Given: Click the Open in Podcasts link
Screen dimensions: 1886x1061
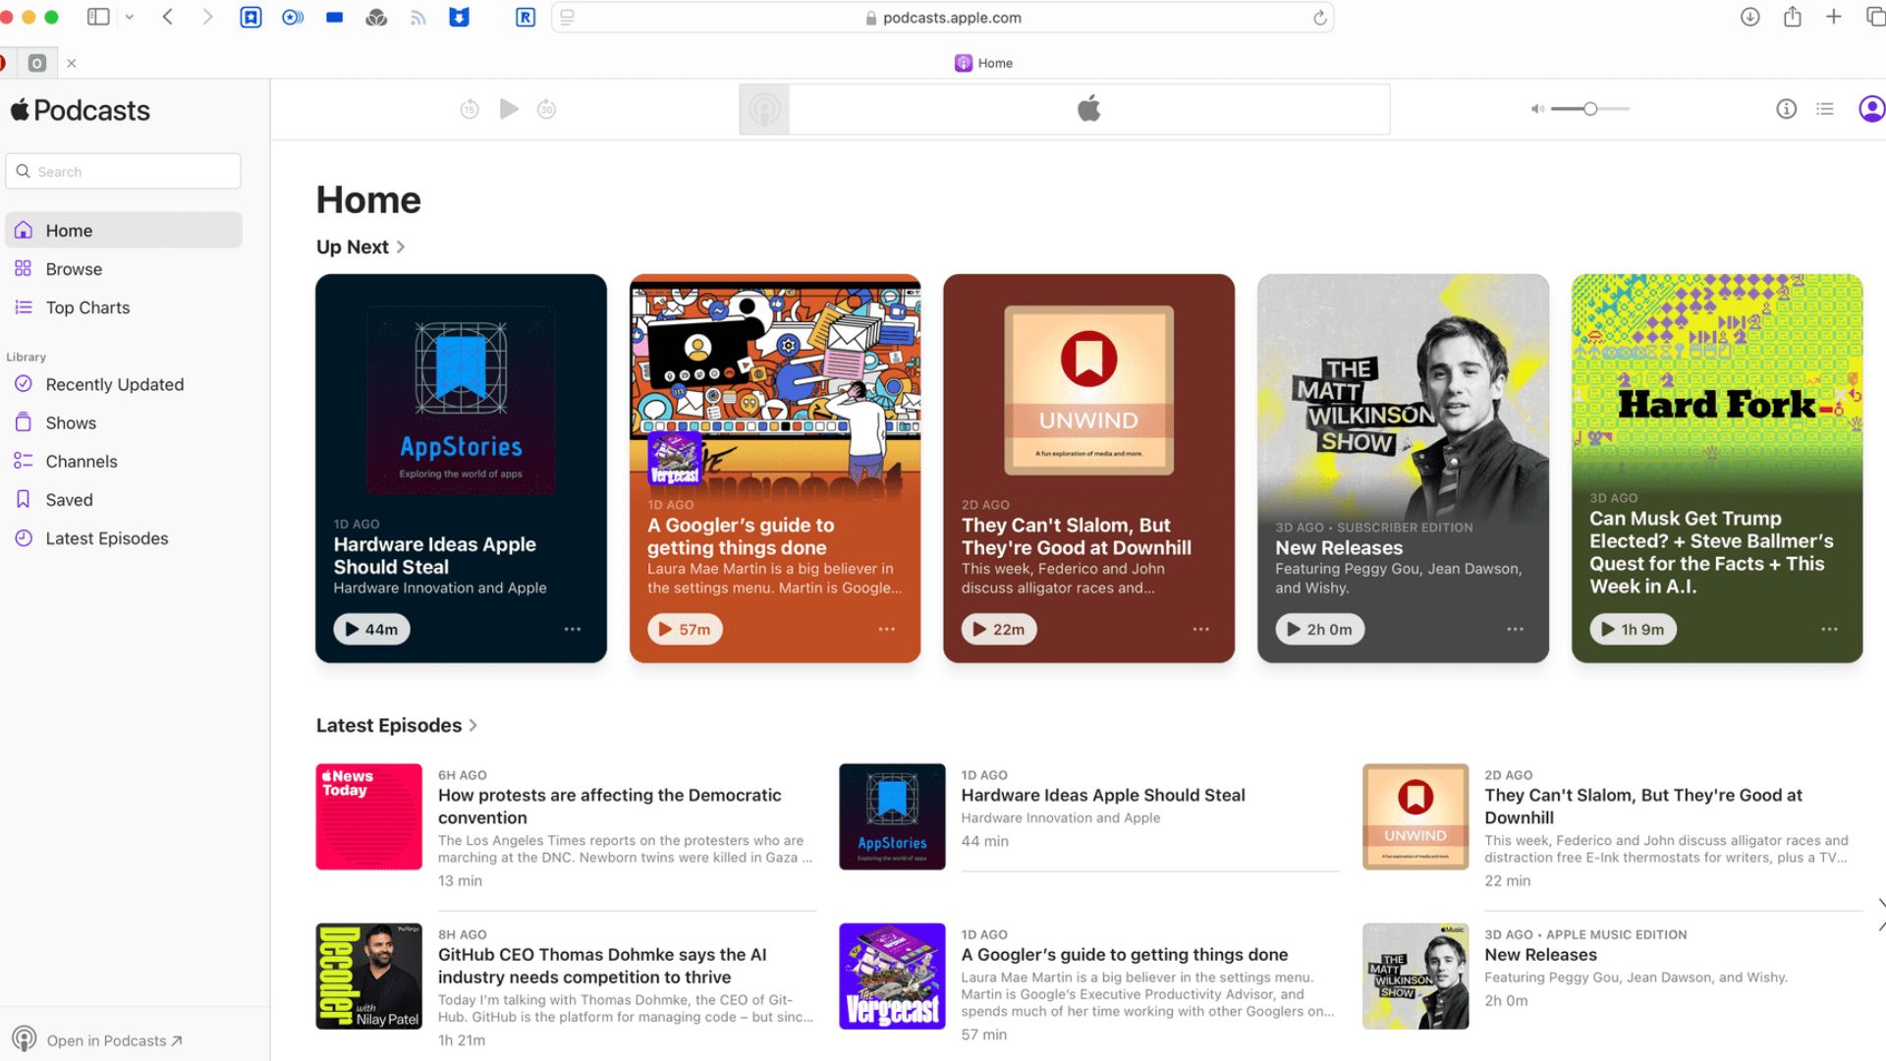Looking at the screenshot, I should 114,1040.
